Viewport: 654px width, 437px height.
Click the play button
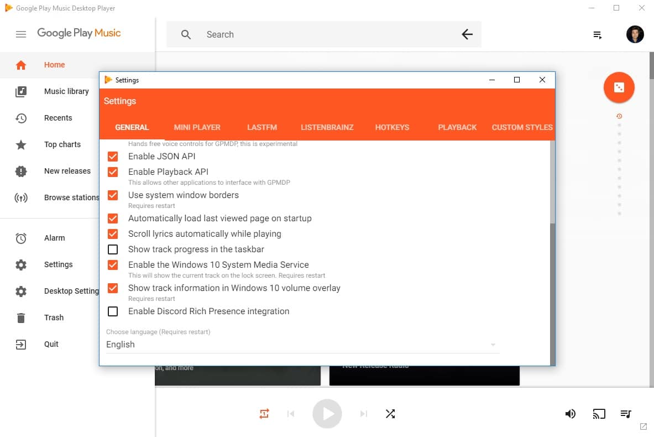(327, 414)
